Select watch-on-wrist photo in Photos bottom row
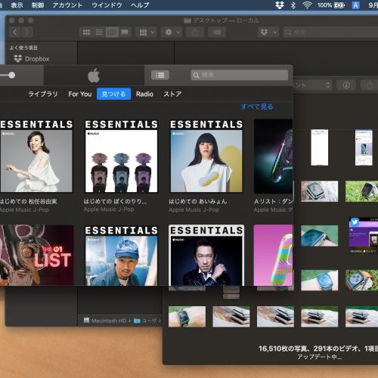378x378 pixels. (187, 317)
